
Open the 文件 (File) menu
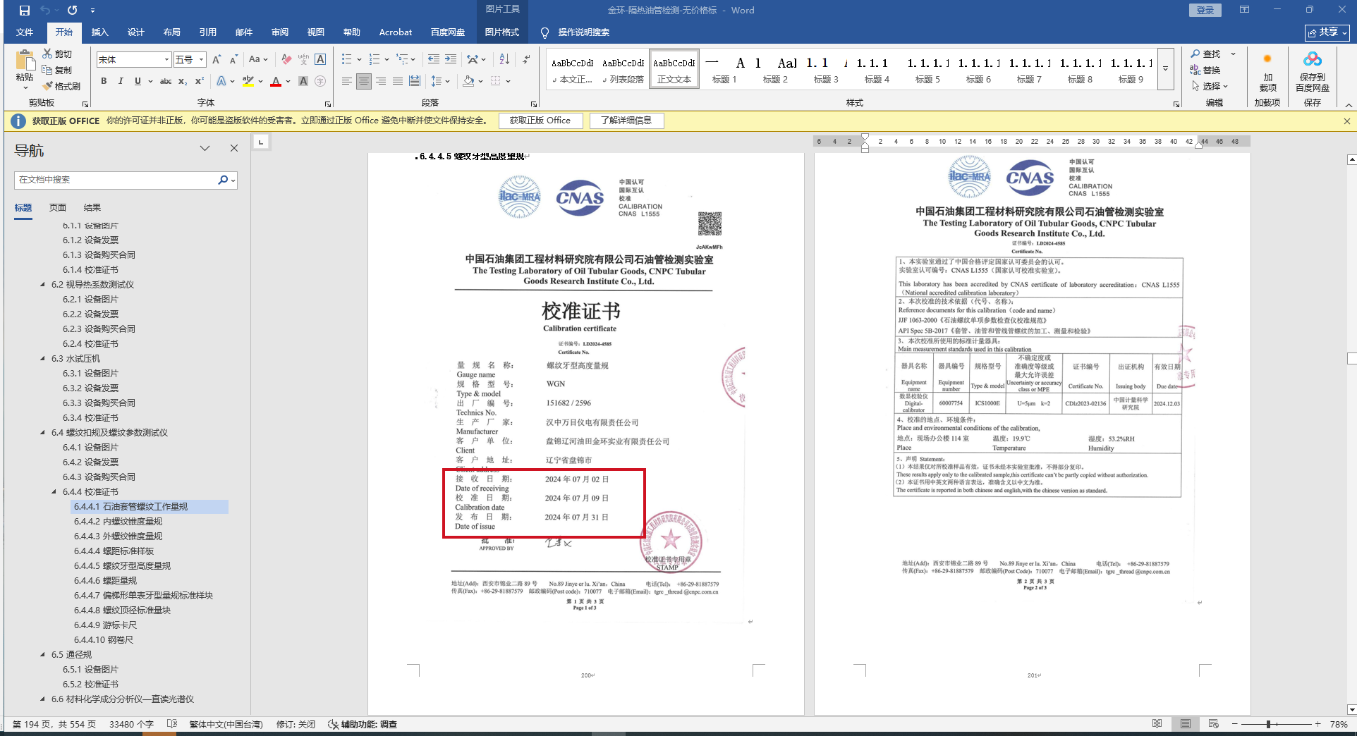[x=25, y=32]
